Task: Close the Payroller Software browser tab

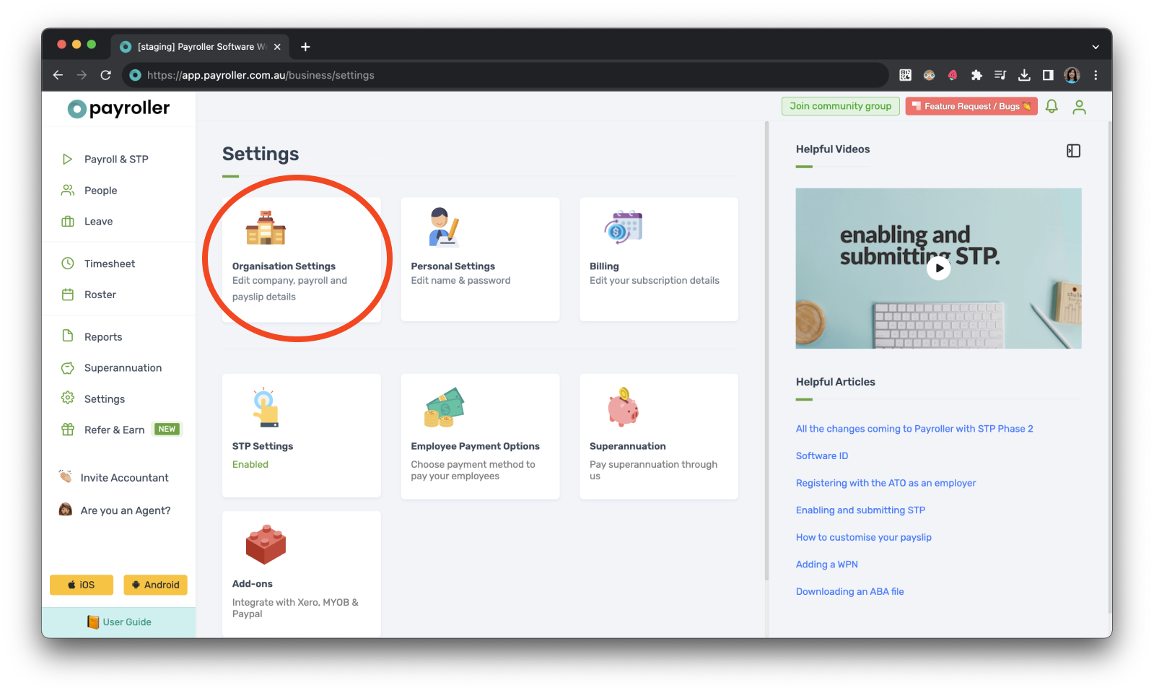Action: [x=277, y=47]
